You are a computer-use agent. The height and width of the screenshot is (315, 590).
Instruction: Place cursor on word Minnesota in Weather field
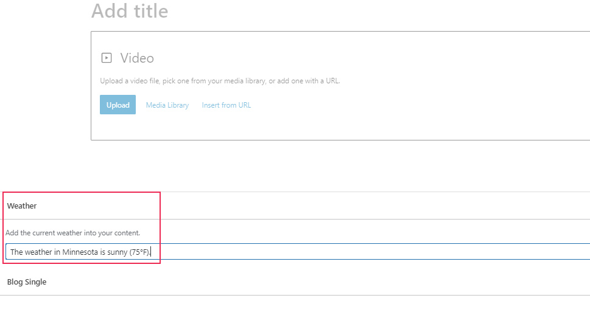(80, 252)
